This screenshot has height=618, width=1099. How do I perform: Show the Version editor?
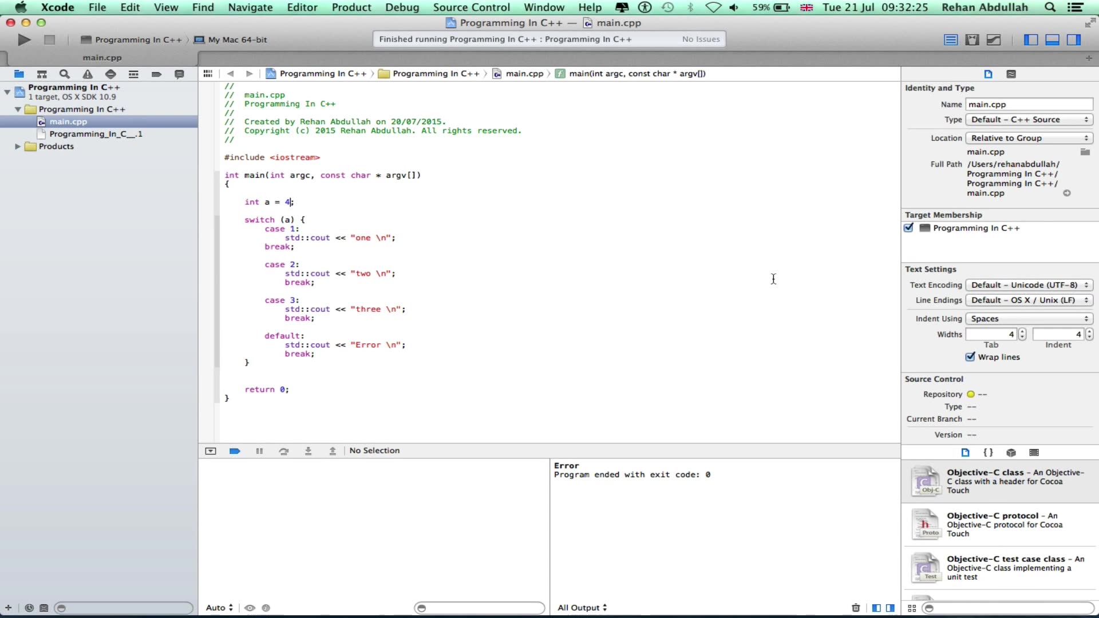tap(994, 39)
